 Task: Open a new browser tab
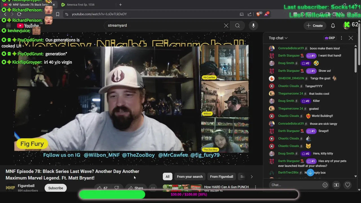(x=120, y=5)
